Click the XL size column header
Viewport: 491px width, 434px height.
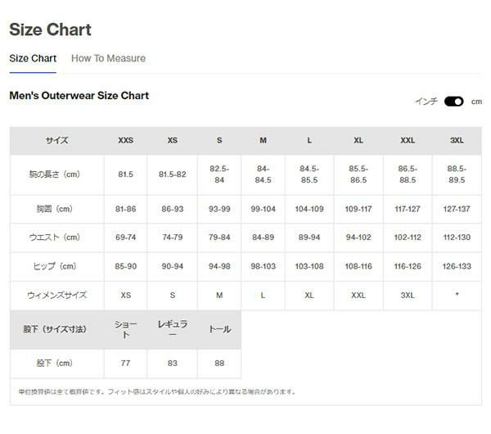[358, 141]
